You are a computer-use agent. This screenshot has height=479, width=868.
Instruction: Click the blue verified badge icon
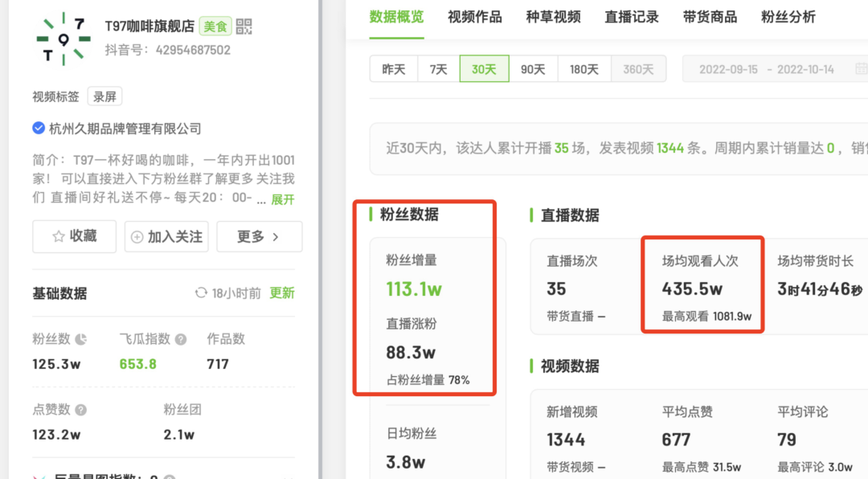pyautogui.click(x=39, y=129)
